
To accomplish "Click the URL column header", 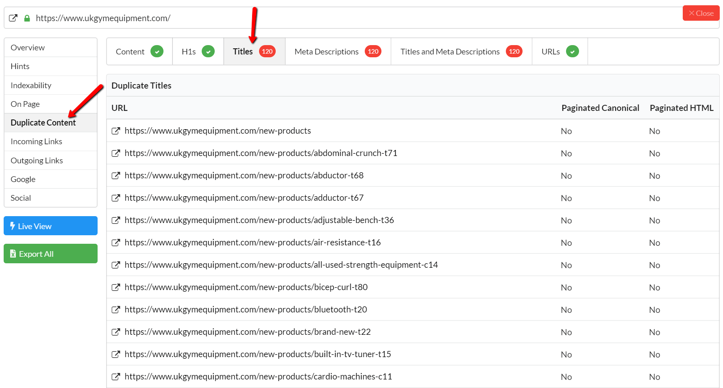I will [120, 108].
